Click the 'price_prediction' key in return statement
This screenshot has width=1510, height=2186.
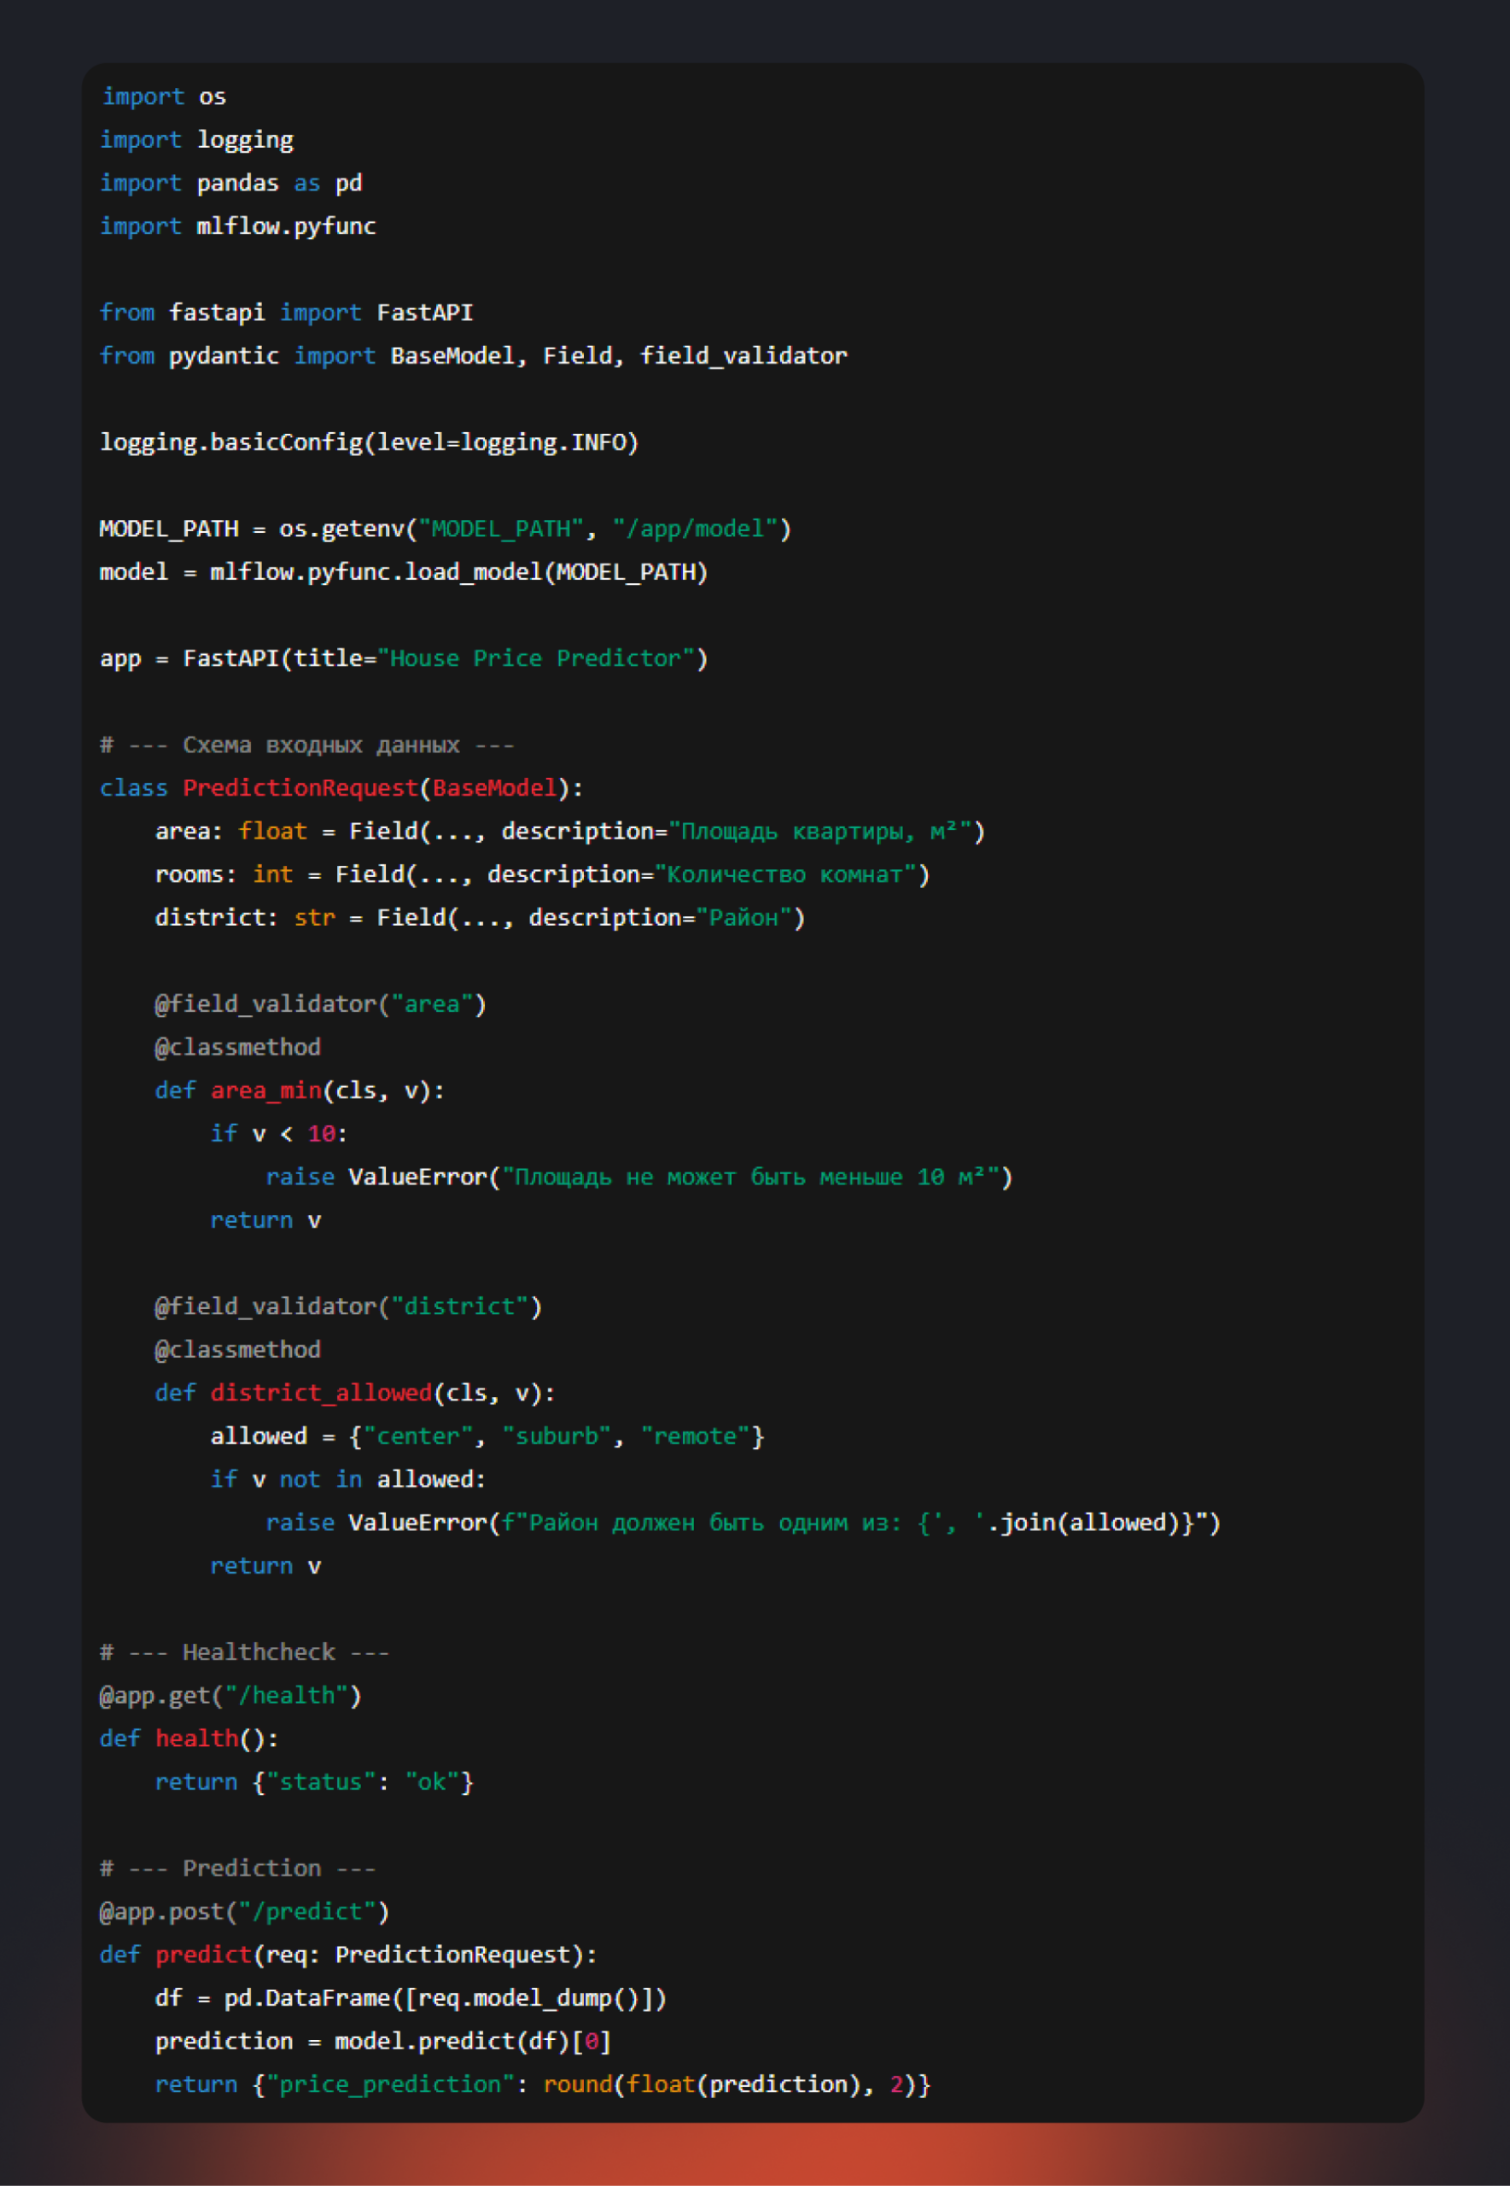point(390,2084)
